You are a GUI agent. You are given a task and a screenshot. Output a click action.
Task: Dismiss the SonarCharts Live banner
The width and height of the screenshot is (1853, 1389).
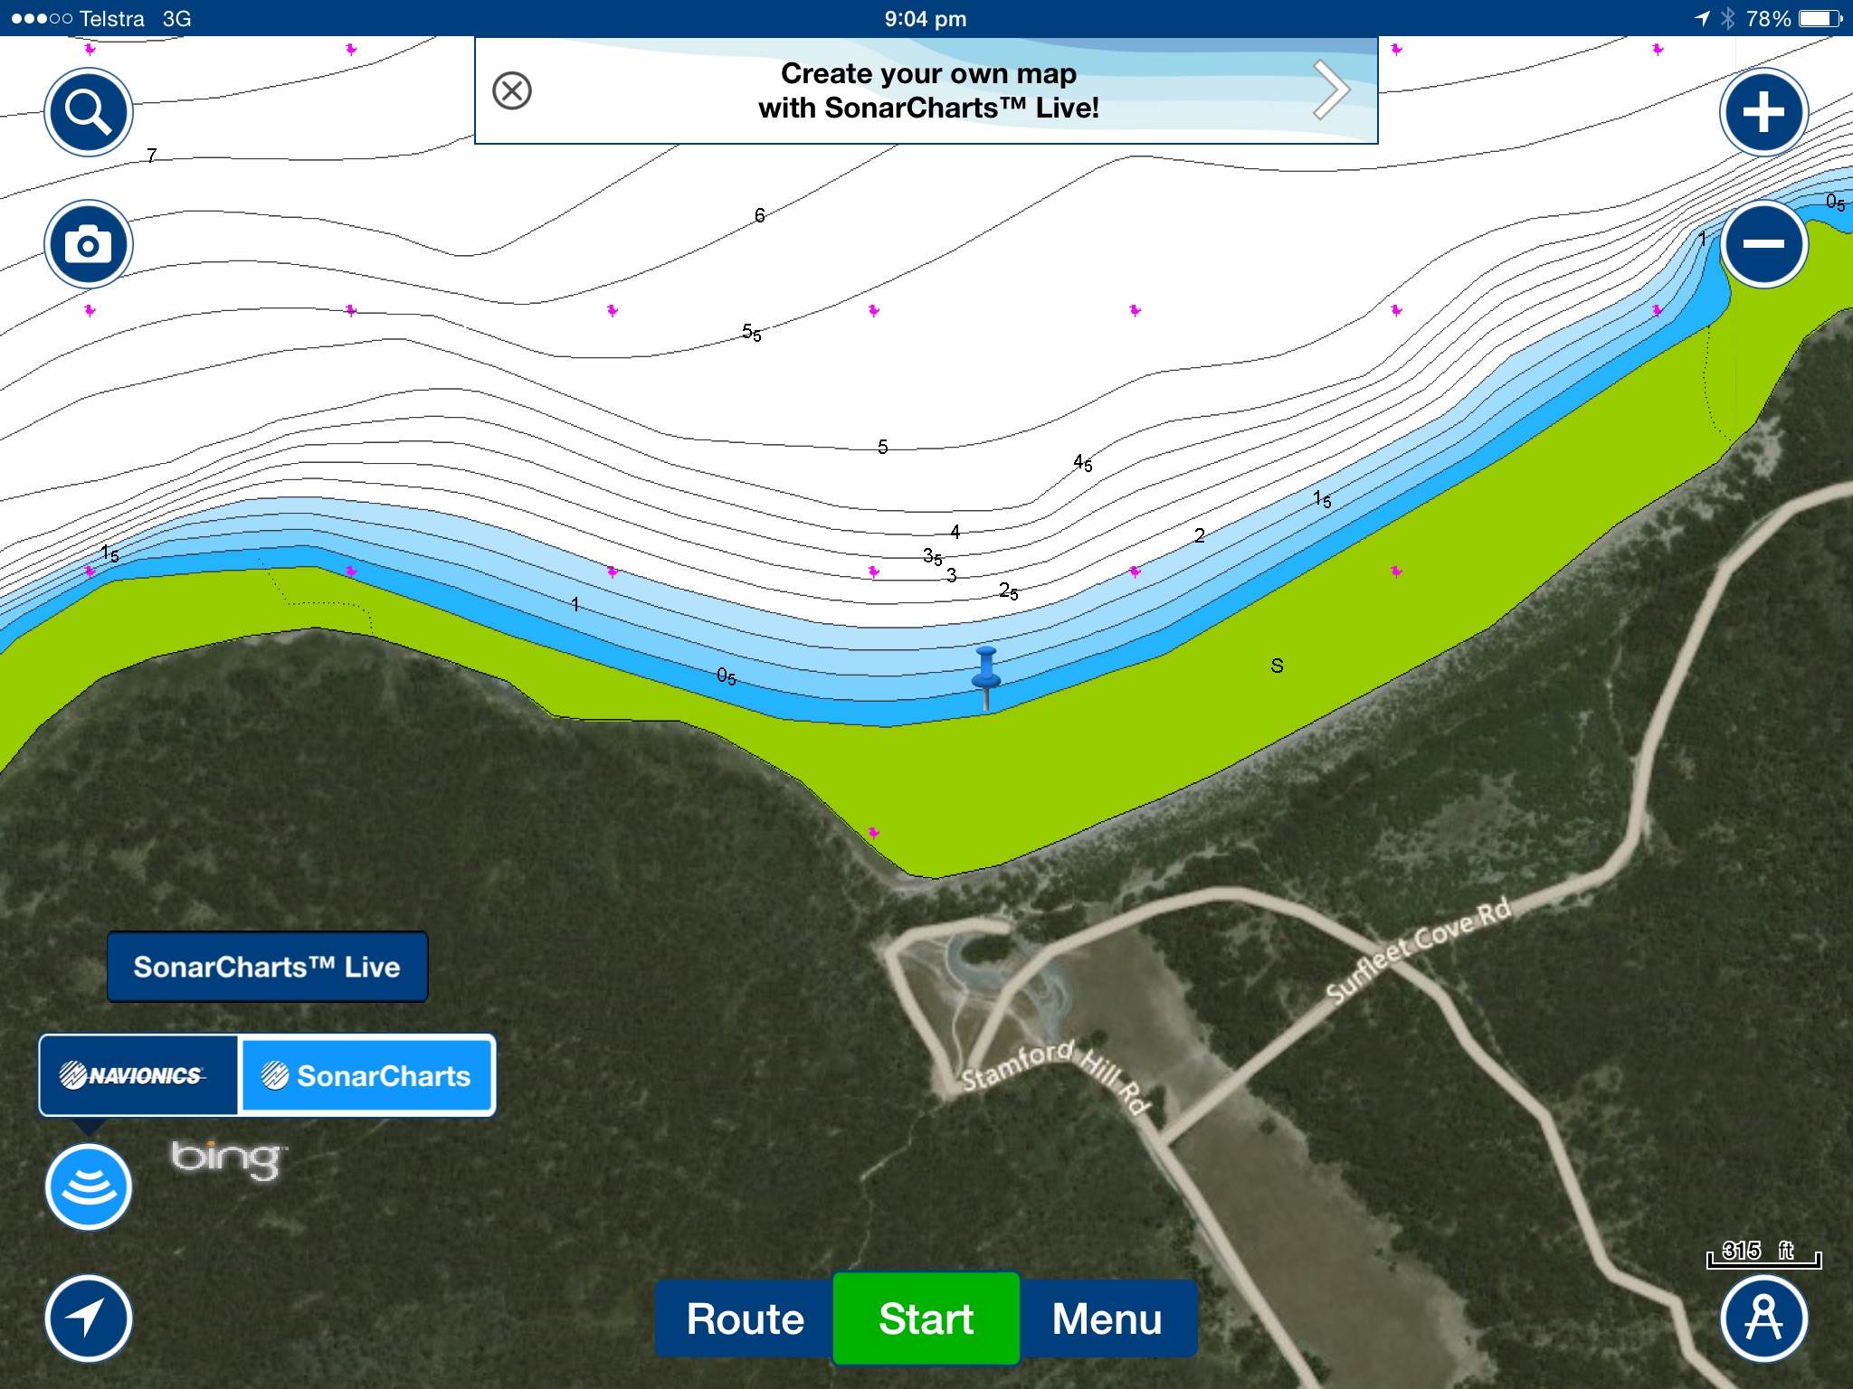(512, 90)
